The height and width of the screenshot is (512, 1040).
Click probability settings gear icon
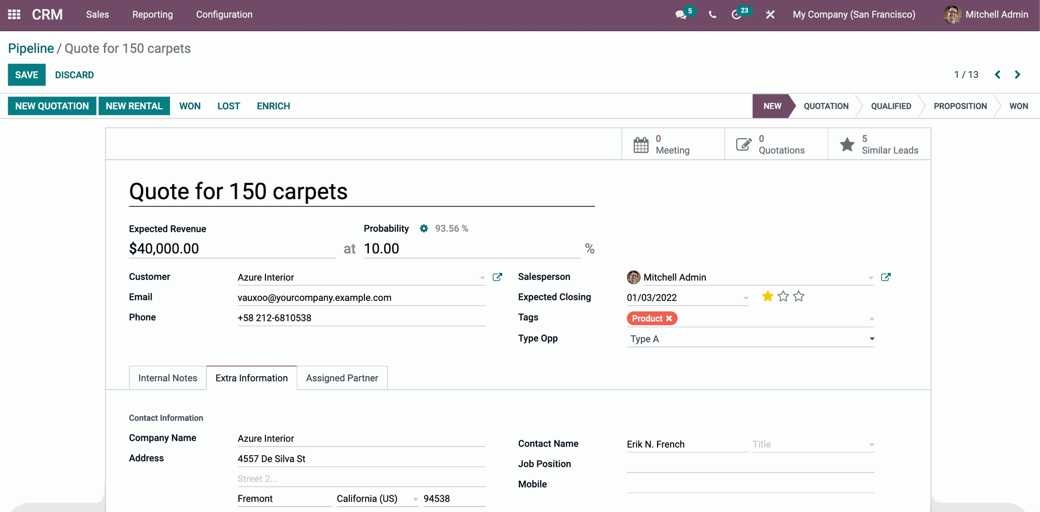coord(424,228)
